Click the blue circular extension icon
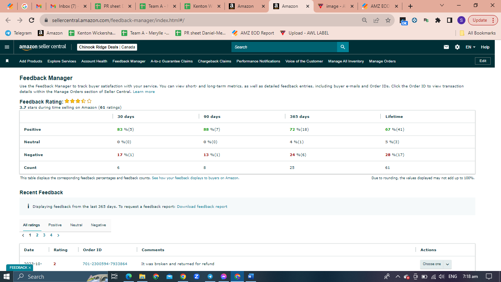 pos(414,21)
